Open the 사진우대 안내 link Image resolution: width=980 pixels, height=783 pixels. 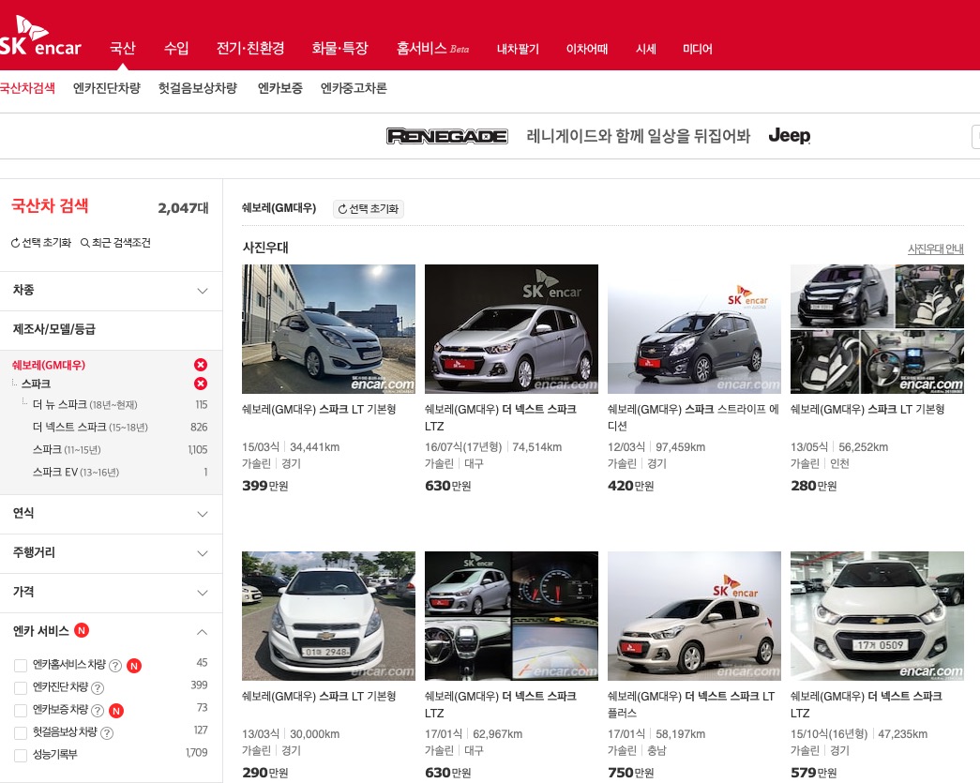[936, 248]
